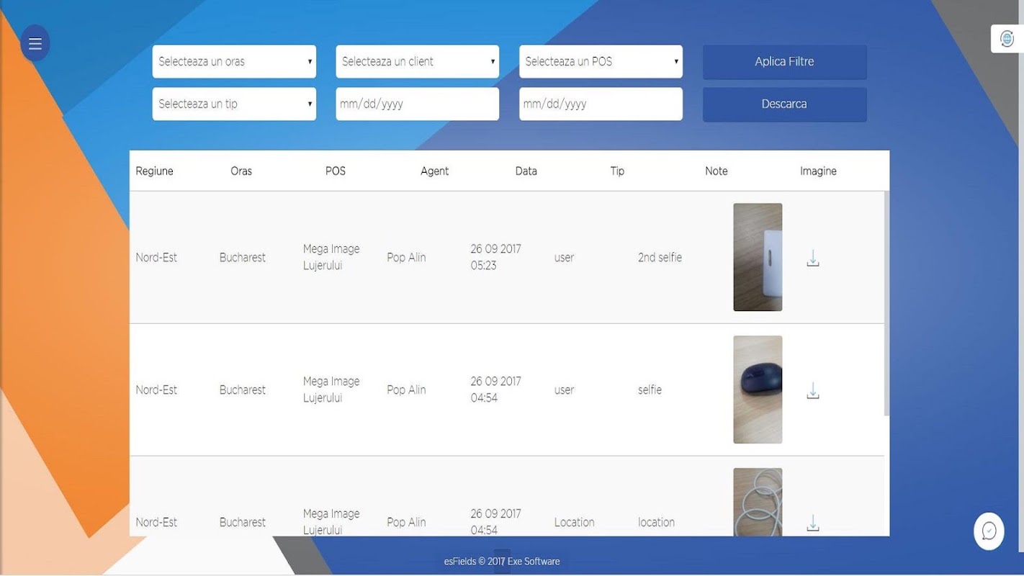The width and height of the screenshot is (1024, 576).
Task: Download the location row image
Action: [813, 523]
